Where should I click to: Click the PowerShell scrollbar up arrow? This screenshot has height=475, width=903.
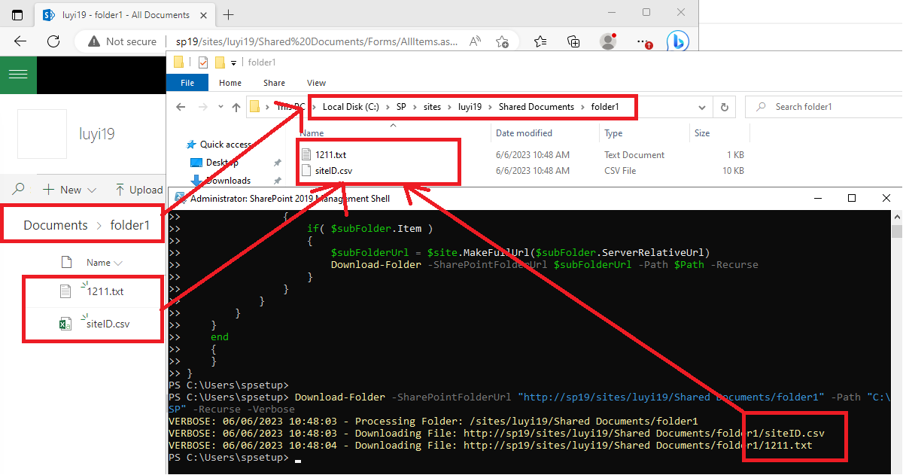[x=897, y=217]
